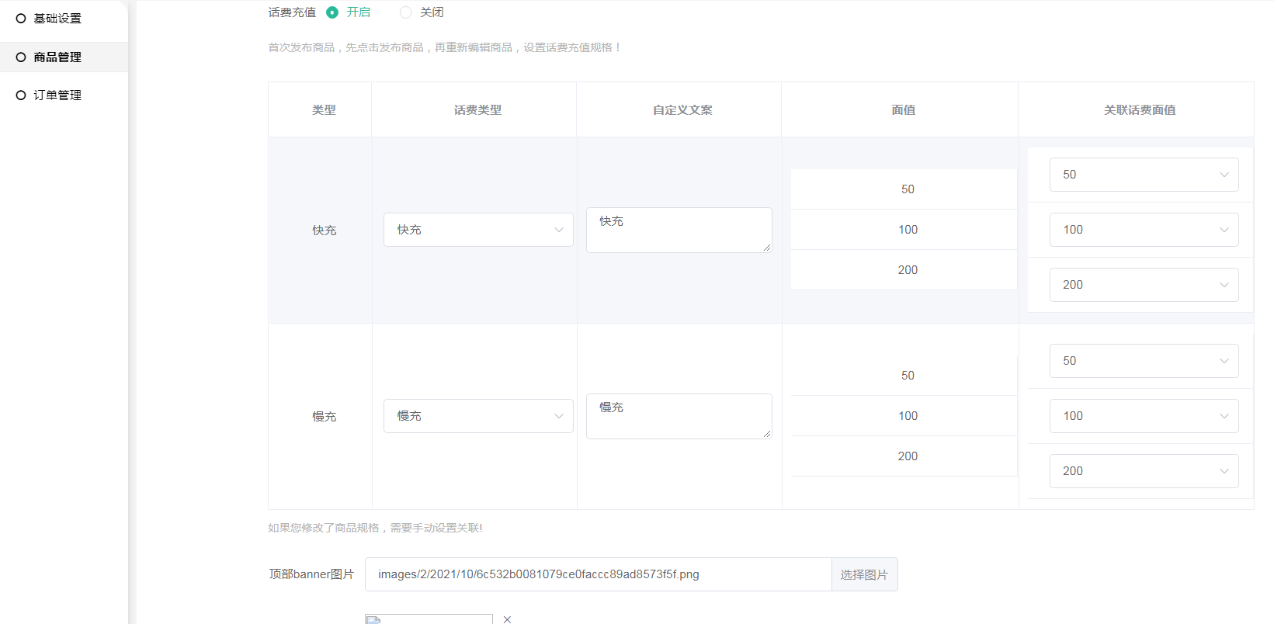1274x624 pixels.
Task: Open 慢充 row's 100 关联话费面值 dropdown
Action: pos(1144,416)
